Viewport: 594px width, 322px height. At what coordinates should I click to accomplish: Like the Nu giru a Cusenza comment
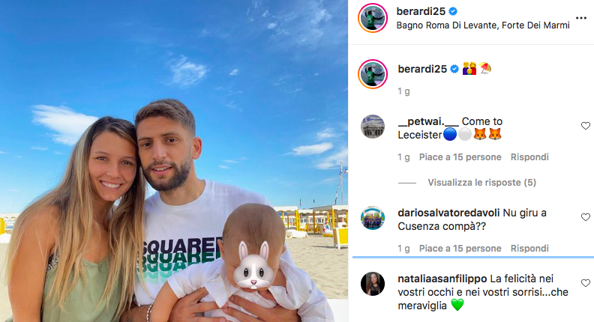pyautogui.click(x=586, y=217)
